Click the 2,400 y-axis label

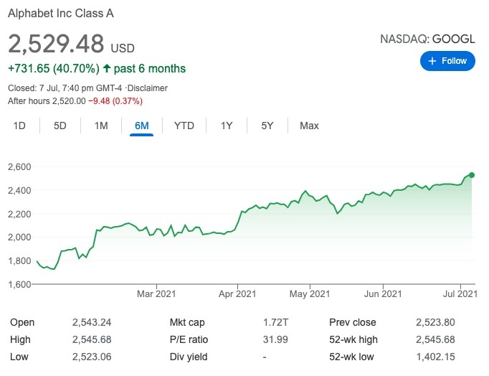[x=19, y=190]
